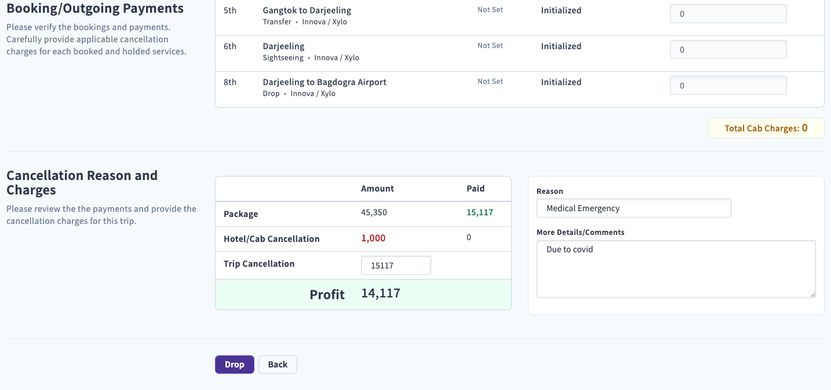Image resolution: width=831 pixels, height=390 pixels.
Task: Click the charge input for Darjeeling to Bagdogra Airport
Action: [x=728, y=85]
